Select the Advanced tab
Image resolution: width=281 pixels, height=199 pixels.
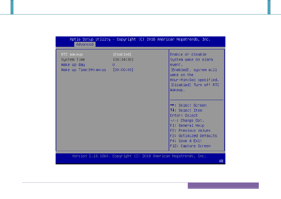coord(85,44)
